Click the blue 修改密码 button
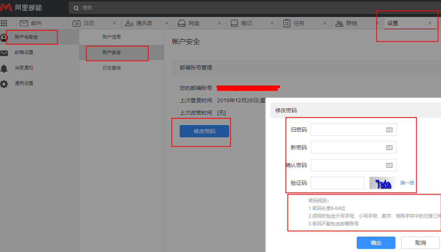The image size is (441, 252). [204, 131]
